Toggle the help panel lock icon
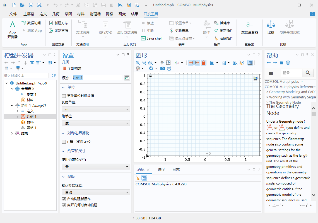Screen dimensions: 318x223 click(x=281, y=63)
